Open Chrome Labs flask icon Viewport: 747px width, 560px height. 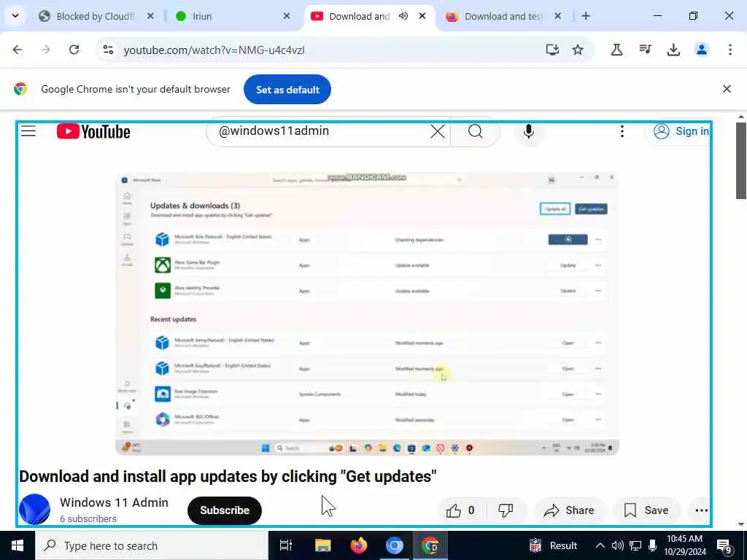click(617, 50)
